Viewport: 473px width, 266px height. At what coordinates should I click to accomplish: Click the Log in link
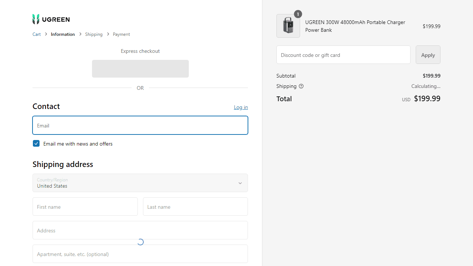click(241, 107)
